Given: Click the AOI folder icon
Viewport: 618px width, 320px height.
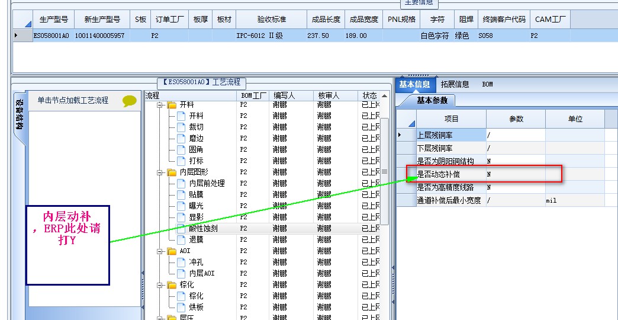Looking at the screenshot, I should (172, 251).
